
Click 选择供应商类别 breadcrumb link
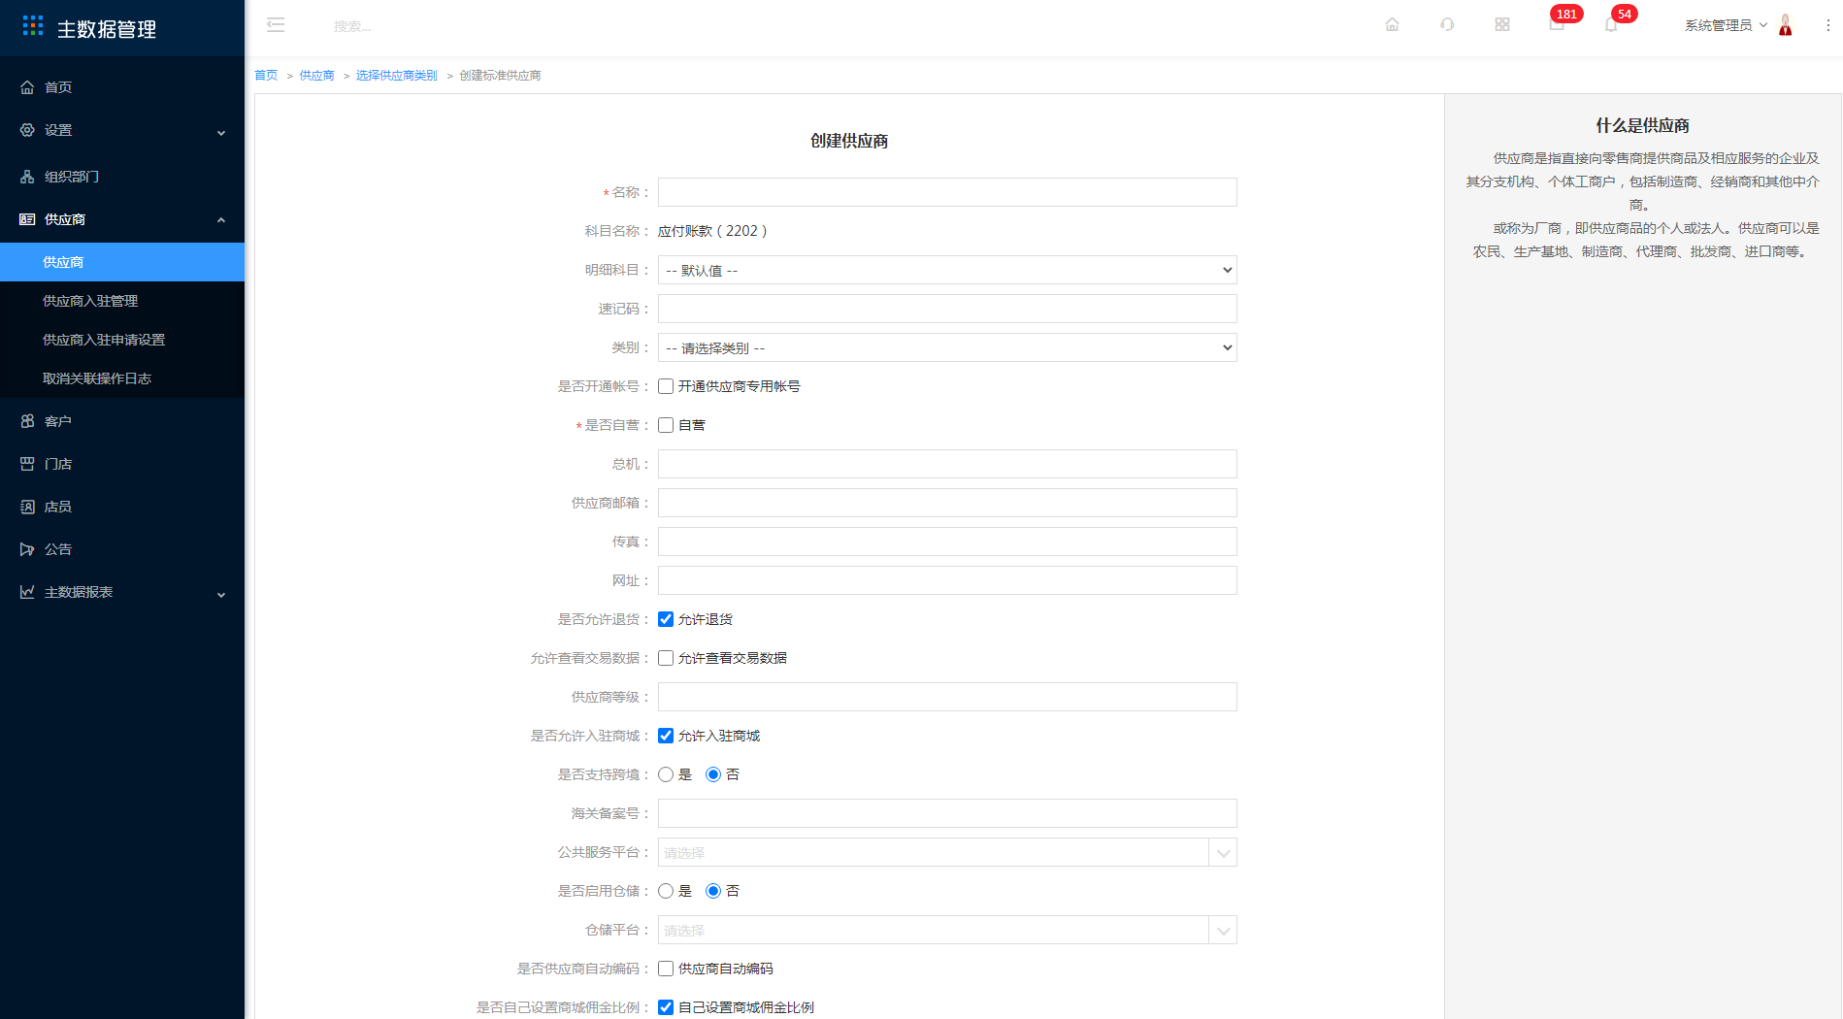pyautogui.click(x=396, y=75)
